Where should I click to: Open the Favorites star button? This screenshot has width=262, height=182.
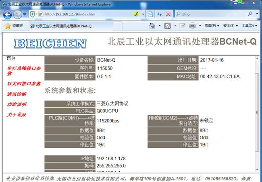tap(14, 26)
